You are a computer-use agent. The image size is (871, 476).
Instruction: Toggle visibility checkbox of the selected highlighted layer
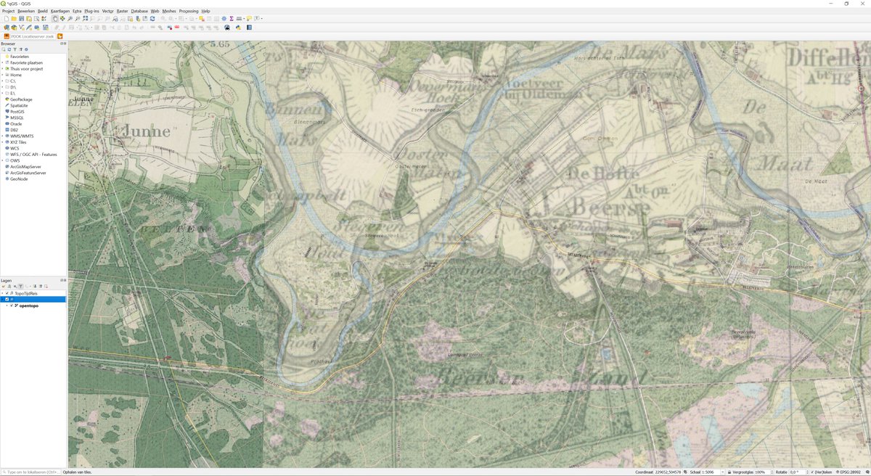(x=7, y=299)
